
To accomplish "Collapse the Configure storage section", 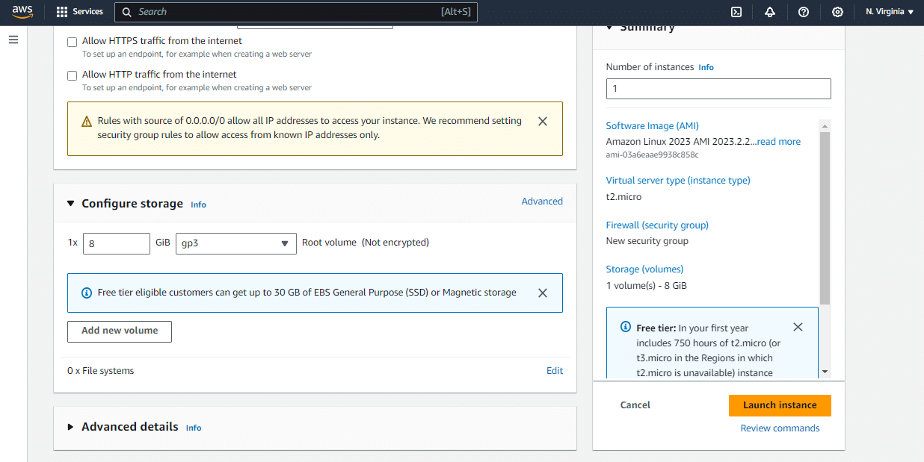I will [71, 204].
